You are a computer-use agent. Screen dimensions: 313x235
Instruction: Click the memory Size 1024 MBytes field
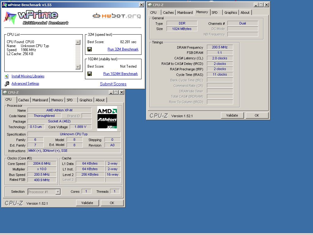[x=182, y=29]
